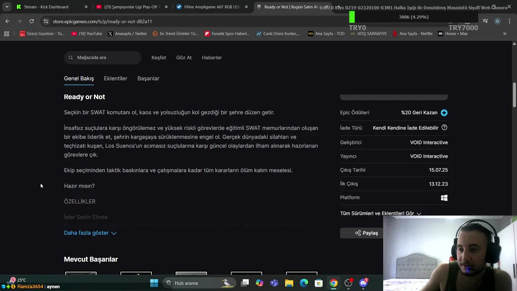This screenshot has width=517, height=291.
Task: Click the VOID Interactive publisher link
Action: (x=429, y=156)
